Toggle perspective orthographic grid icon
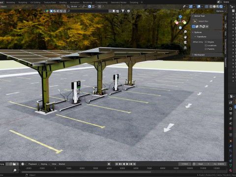 coord(185,48)
